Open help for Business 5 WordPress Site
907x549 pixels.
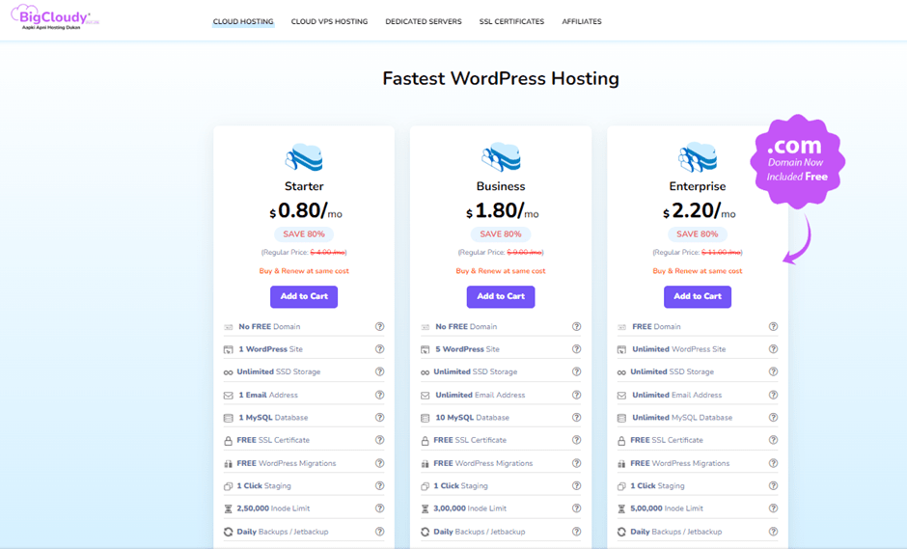pos(576,349)
